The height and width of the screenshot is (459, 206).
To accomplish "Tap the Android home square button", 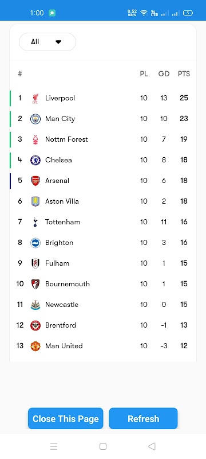I will [x=102, y=446].
